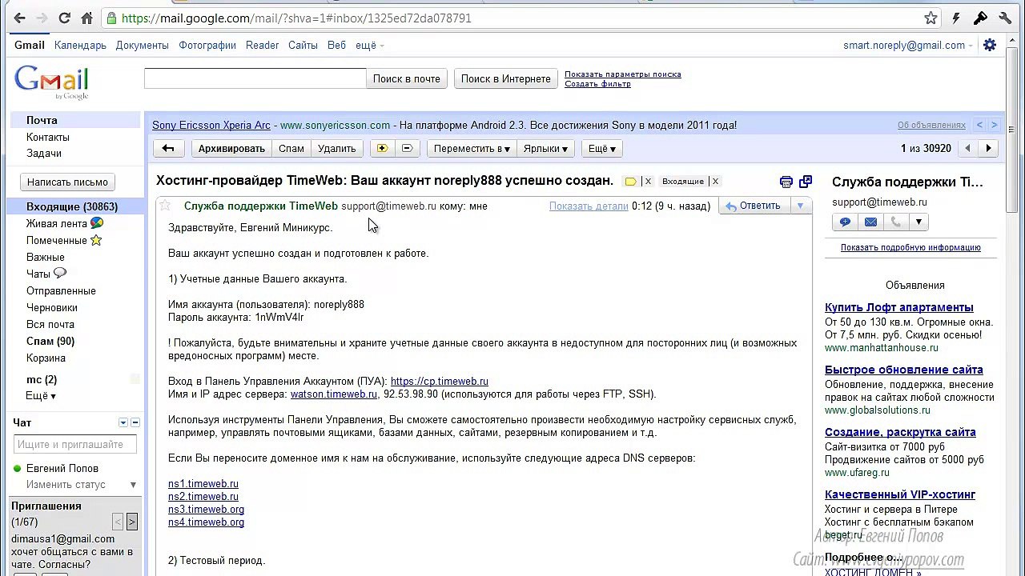Expand the Переместить в dropdown
This screenshot has width=1025, height=576.
pos(471,149)
